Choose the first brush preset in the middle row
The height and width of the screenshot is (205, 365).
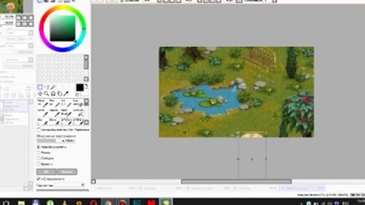(x=43, y=113)
